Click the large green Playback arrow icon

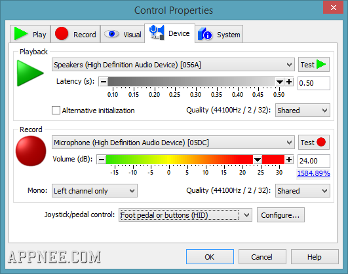pos(30,73)
